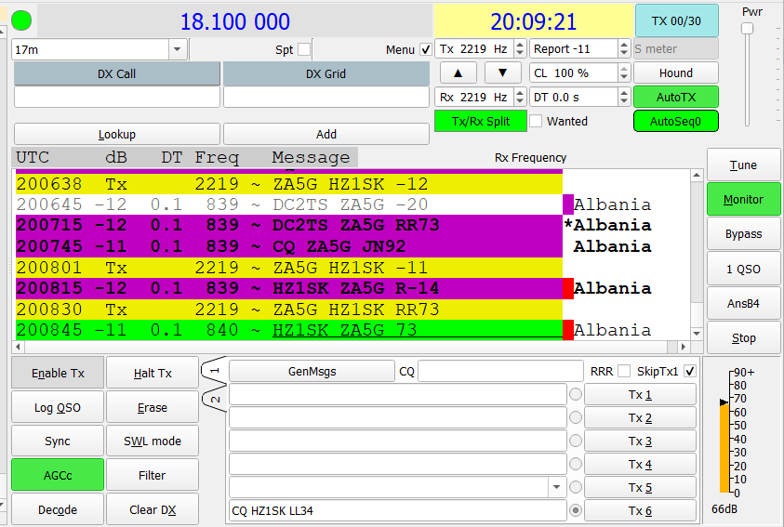Screen dimensions: 784x527
Task: Select the DC2TS ZA5G RR73 decode row
Action: [x=289, y=225]
